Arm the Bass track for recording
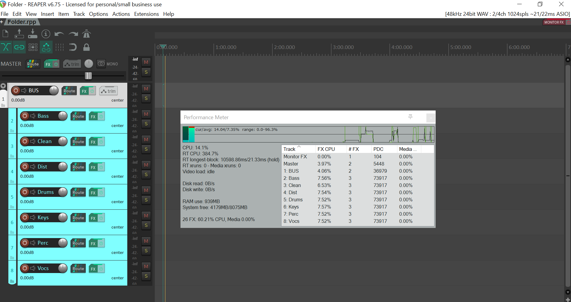Screen dimensions: 571x302 click(25, 116)
